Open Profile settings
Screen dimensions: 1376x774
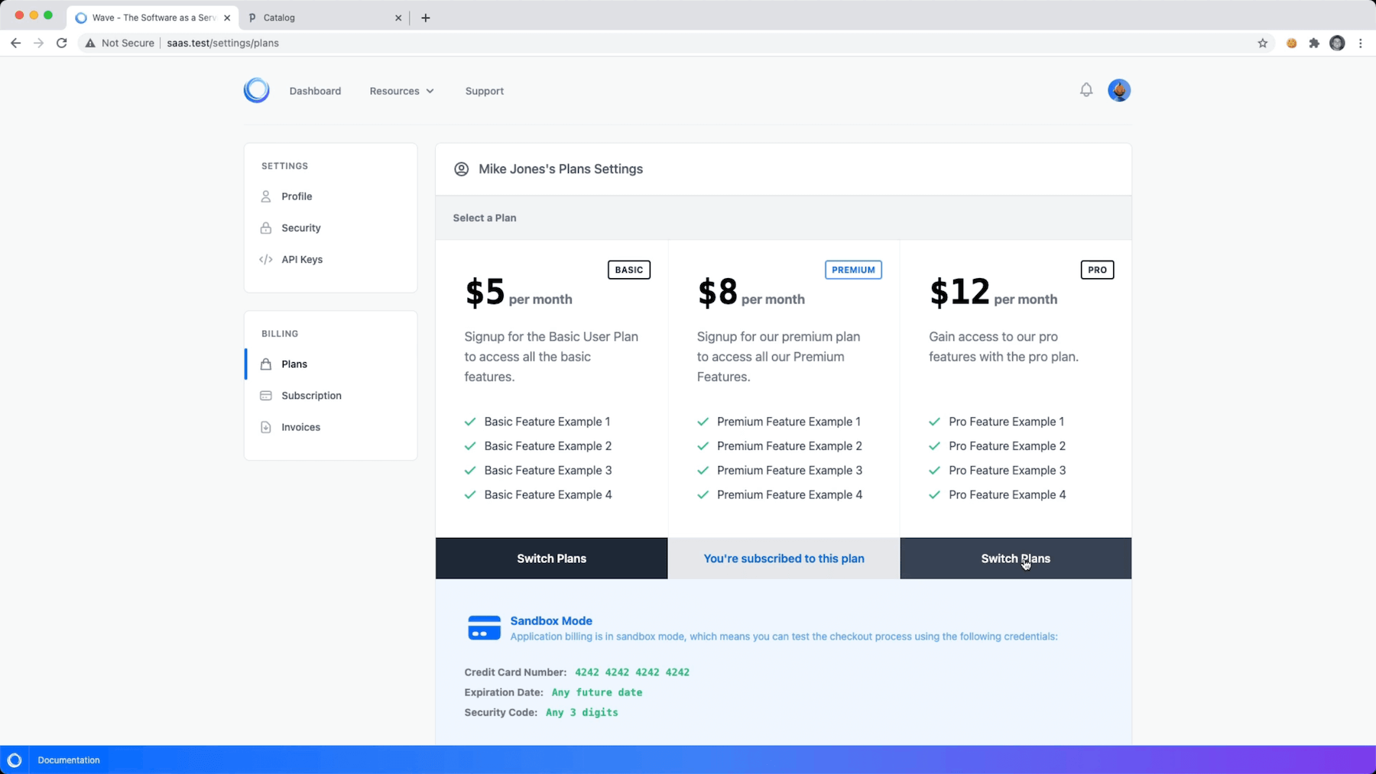point(297,196)
